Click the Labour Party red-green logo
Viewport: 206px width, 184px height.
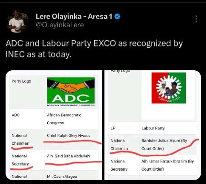169,88
